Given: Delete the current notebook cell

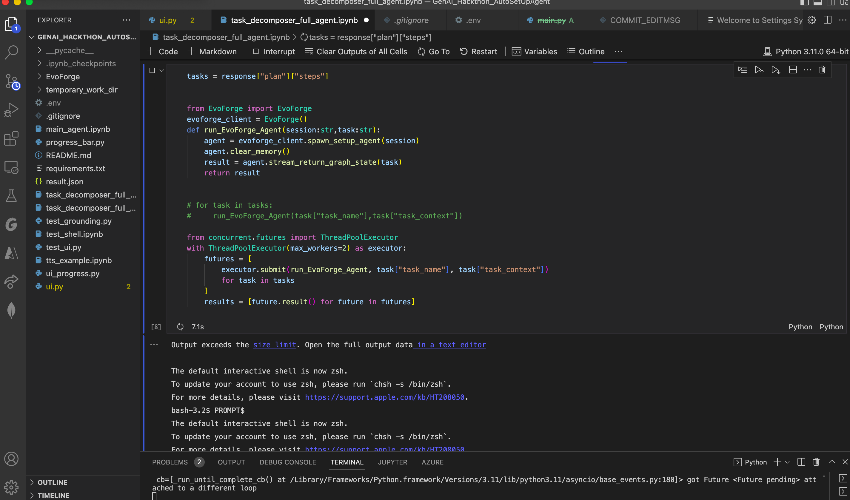Looking at the screenshot, I should pyautogui.click(x=822, y=70).
